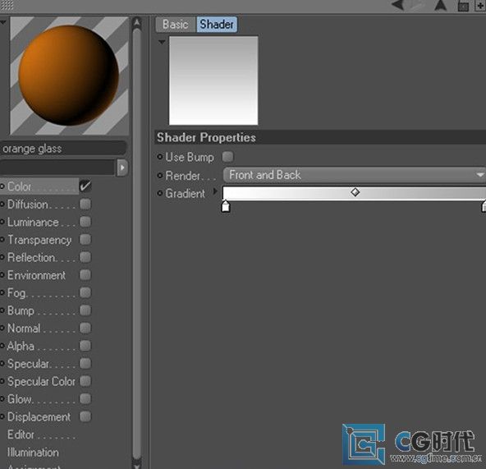
Task: Toggle the lock element icon
Action: tap(463, 7)
